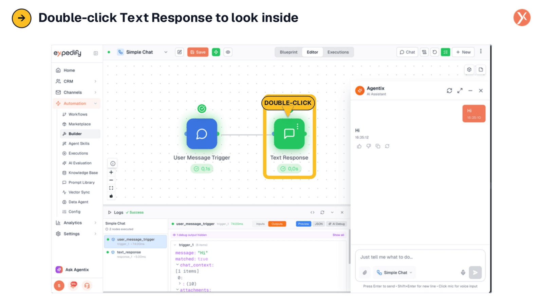Select text_response in logs list
This screenshot has width=543, height=305.
tap(135, 254)
